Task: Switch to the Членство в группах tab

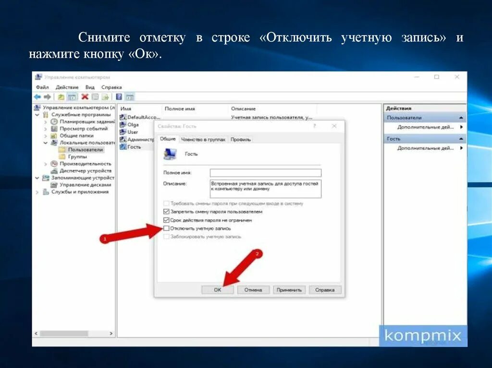Action: point(203,140)
